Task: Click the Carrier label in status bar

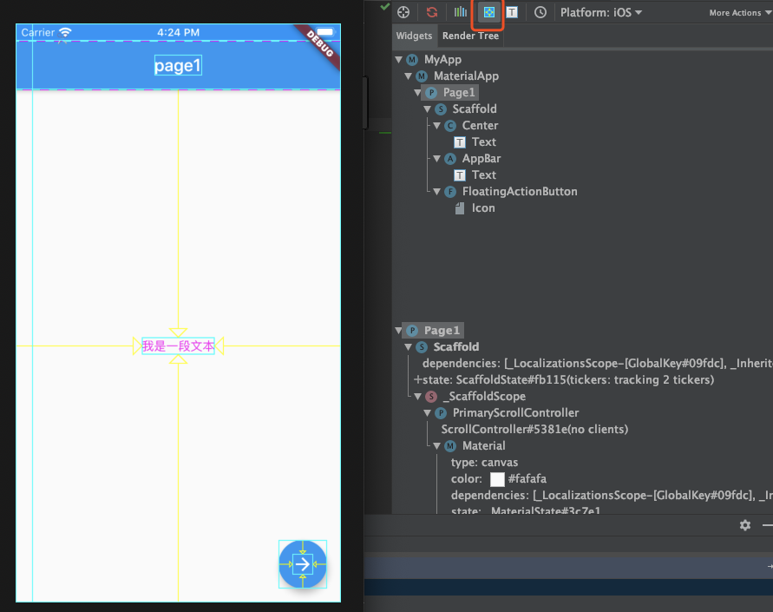Action: (38, 32)
